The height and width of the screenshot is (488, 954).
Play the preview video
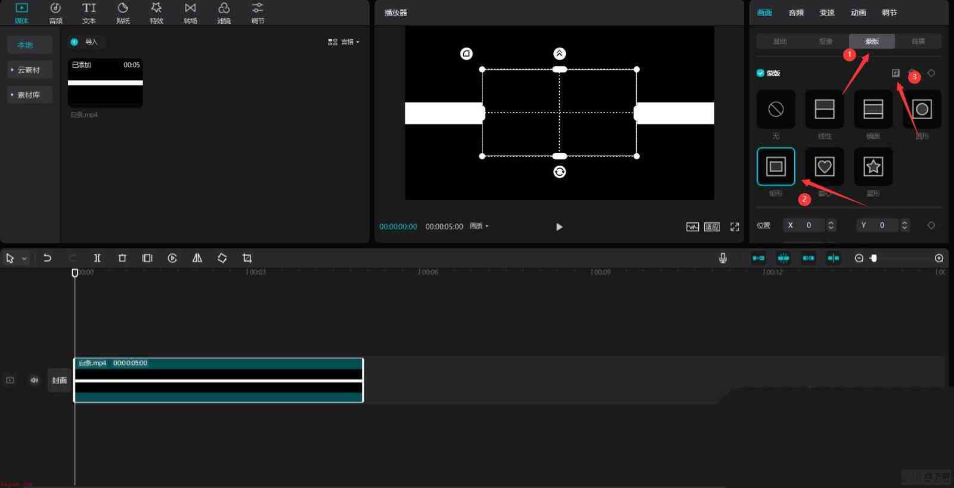coord(559,227)
